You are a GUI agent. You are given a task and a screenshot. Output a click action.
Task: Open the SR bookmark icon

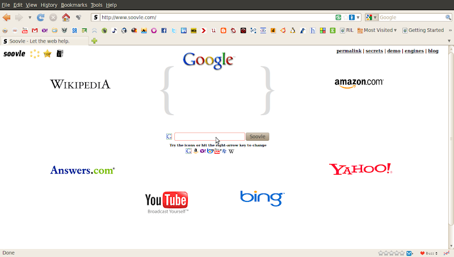point(74,30)
